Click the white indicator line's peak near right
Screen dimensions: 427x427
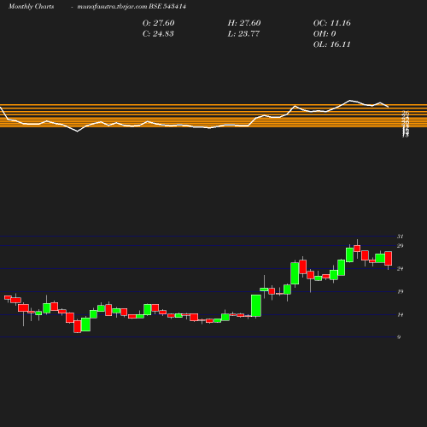click(350, 101)
